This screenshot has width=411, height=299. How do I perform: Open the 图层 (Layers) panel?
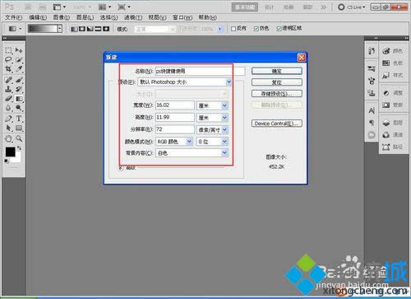coord(393,123)
